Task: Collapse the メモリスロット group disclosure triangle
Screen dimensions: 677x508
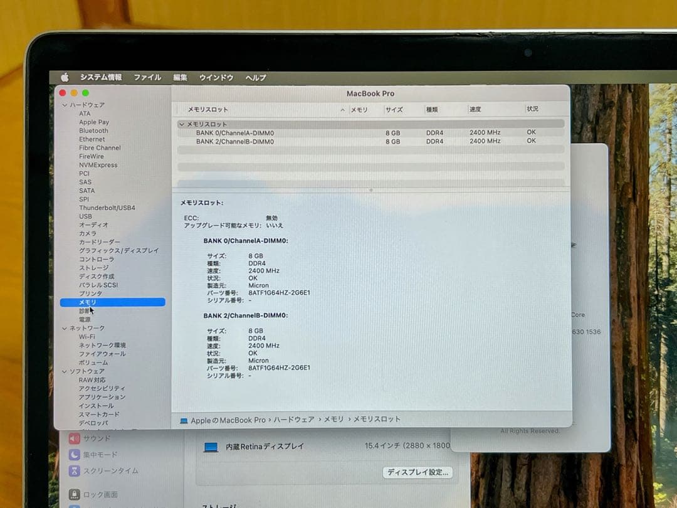Action: pos(182,124)
